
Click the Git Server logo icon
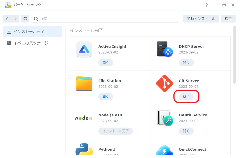(165, 83)
